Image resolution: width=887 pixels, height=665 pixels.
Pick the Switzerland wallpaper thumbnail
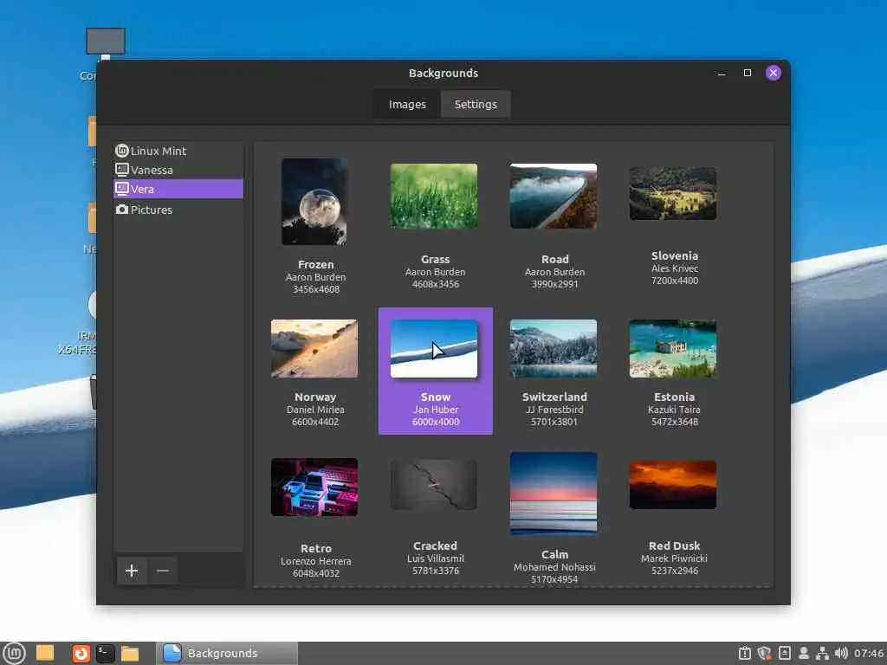tap(554, 348)
